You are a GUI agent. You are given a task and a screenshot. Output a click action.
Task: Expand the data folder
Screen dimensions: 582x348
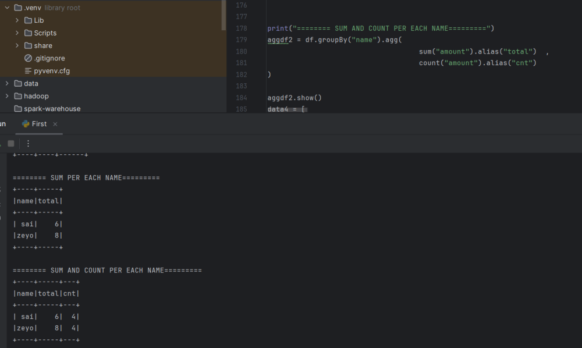click(7, 83)
